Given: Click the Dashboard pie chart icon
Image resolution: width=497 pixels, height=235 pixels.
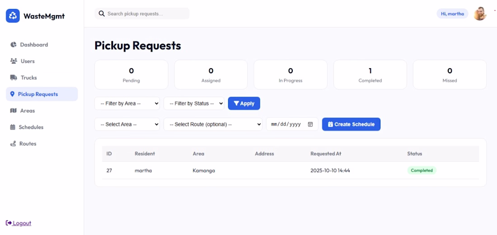Looking at the screenshot, I should 14,45.
